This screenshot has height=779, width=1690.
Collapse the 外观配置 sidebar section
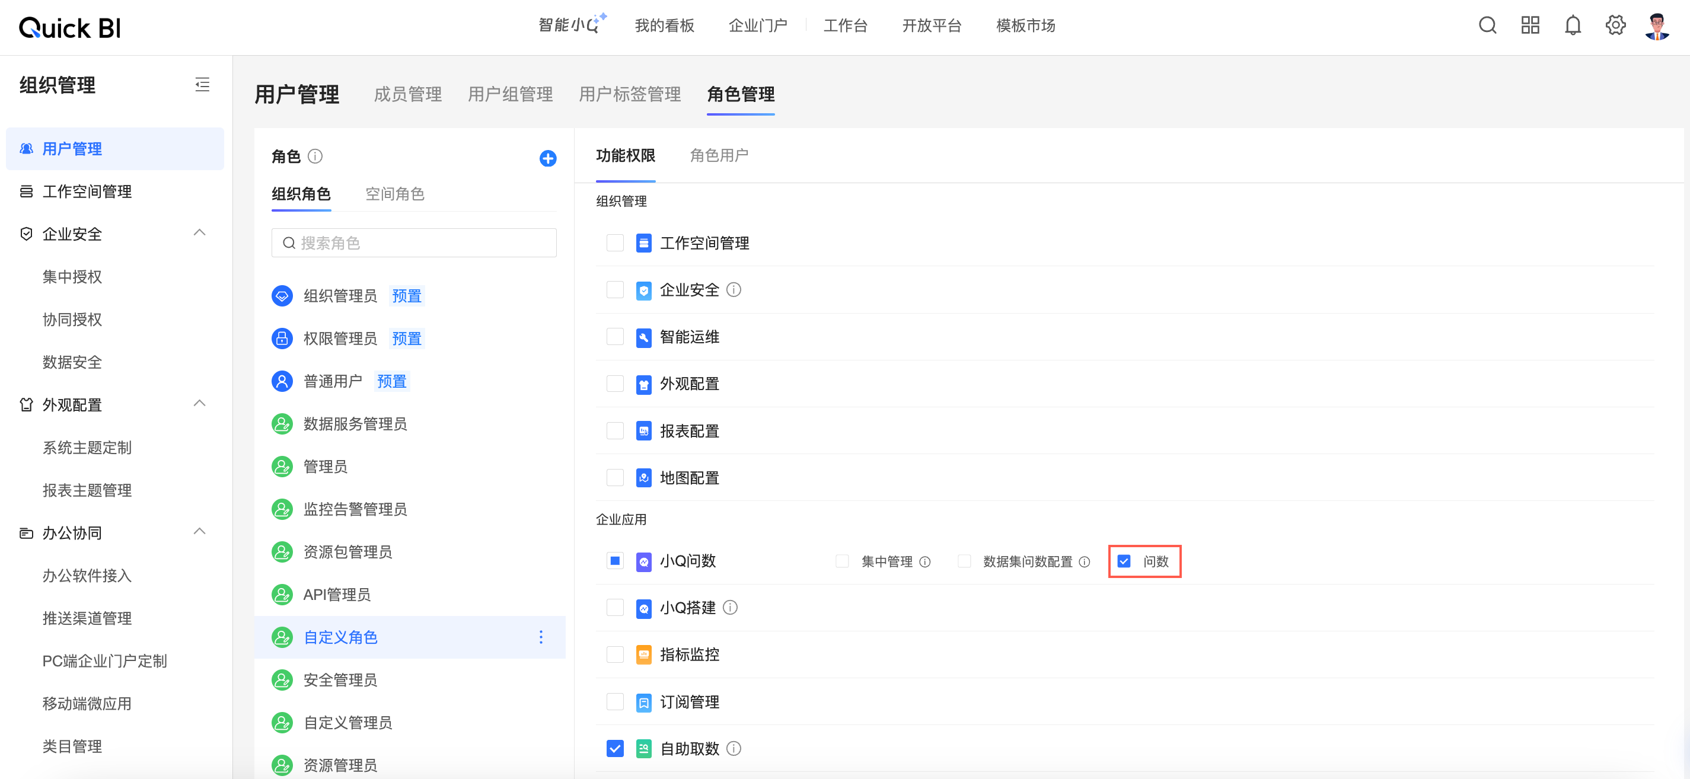200,403
